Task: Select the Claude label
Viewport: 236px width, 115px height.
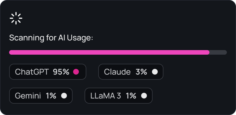Action: pos(117,72)
